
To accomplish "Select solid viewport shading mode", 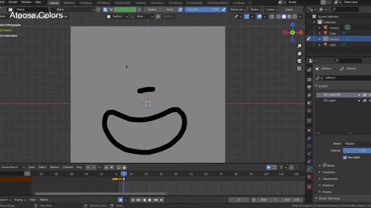I will click(284, 17).
